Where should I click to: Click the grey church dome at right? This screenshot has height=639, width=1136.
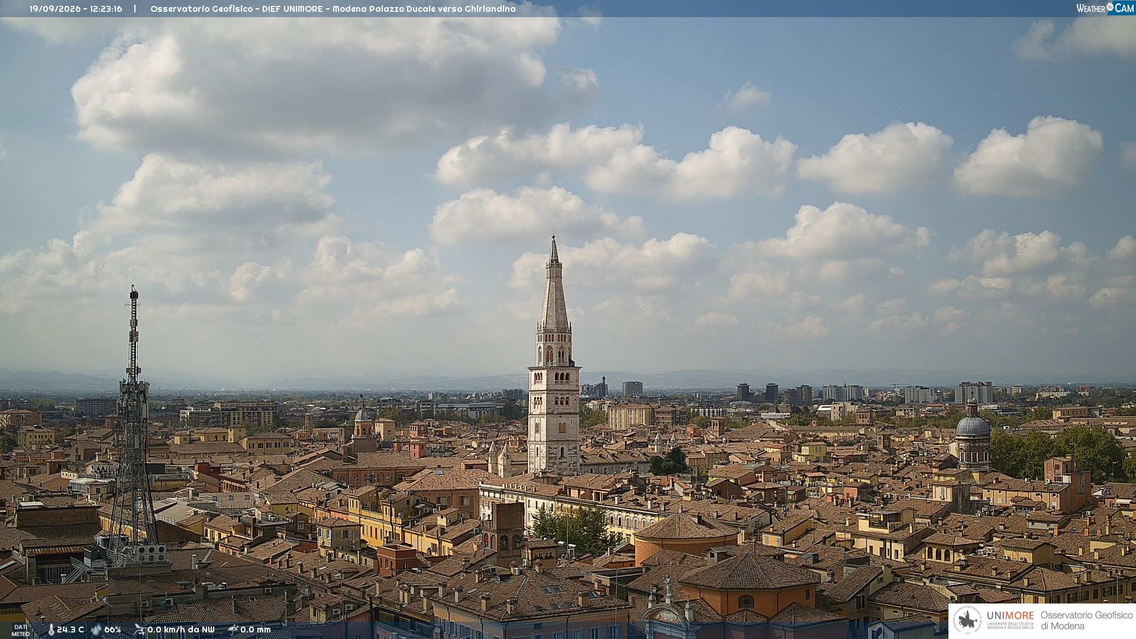pos(973,425)
